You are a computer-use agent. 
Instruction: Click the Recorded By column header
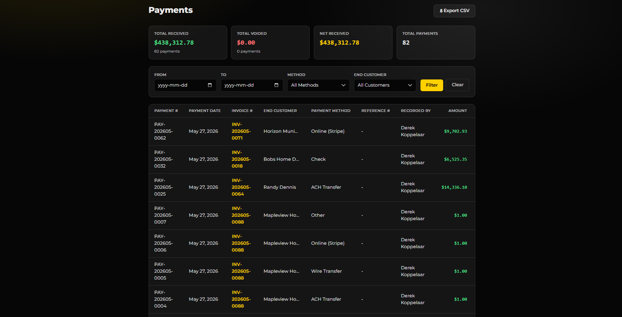416,111
